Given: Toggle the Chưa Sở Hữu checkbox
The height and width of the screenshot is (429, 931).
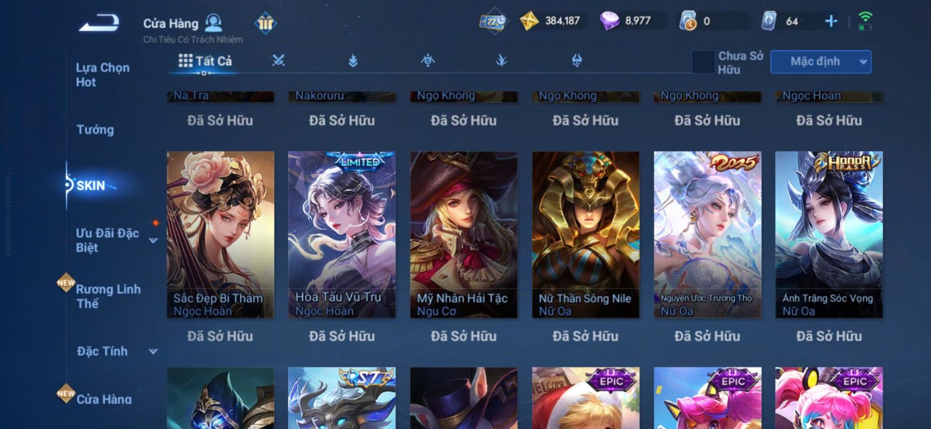Looking at the screenshot, I should [703, 62].
